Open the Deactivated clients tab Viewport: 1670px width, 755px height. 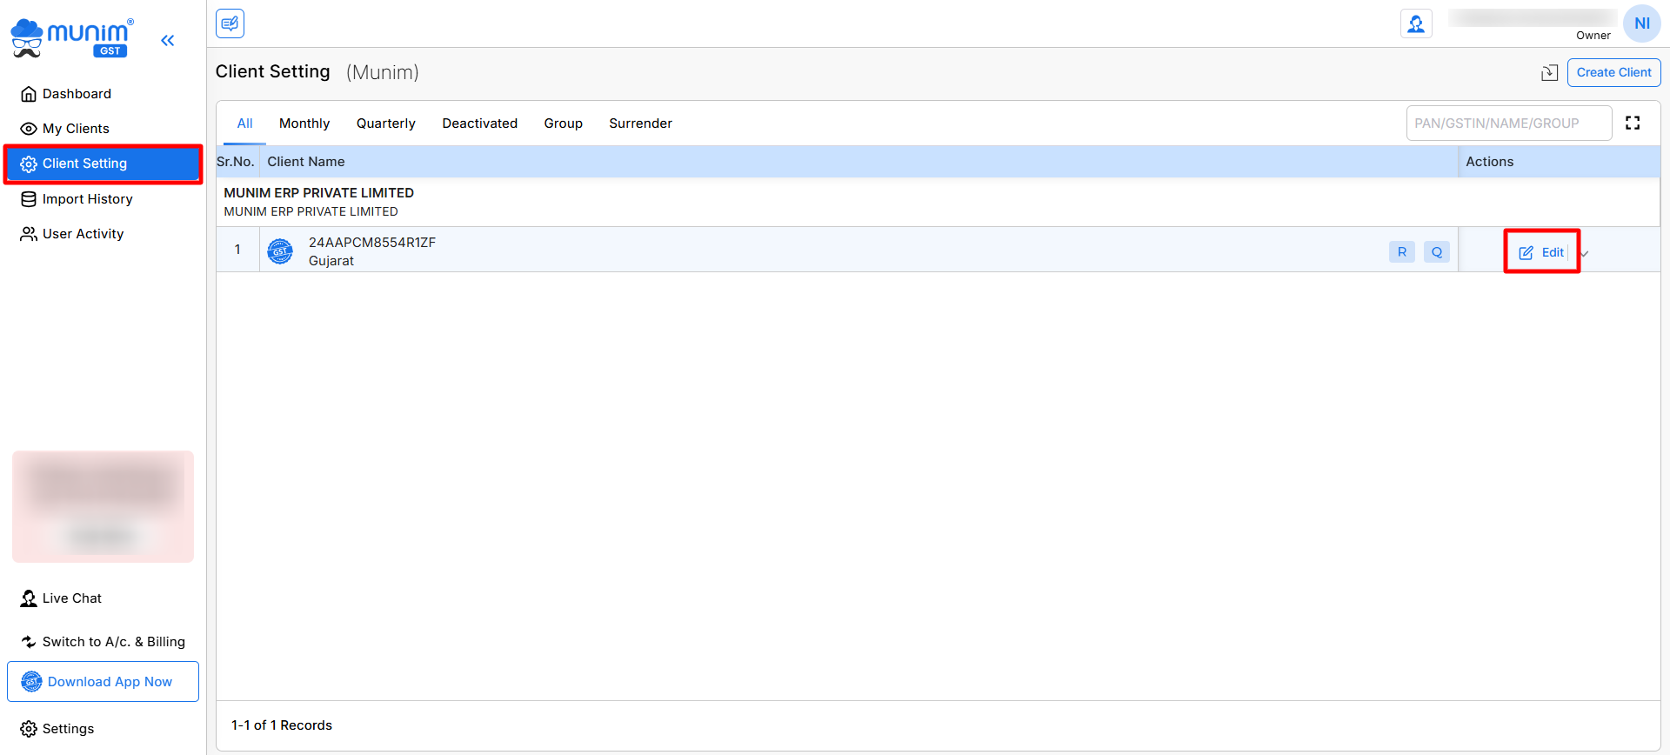coord(479,124)
